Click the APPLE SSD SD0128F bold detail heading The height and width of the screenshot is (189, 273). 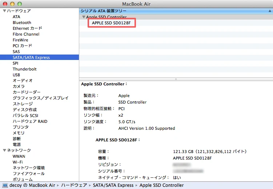pyautogui.click(x=118, y=140)
